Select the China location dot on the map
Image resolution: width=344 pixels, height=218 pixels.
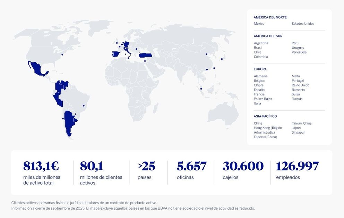pyautogui.click(x=206, y=54)
